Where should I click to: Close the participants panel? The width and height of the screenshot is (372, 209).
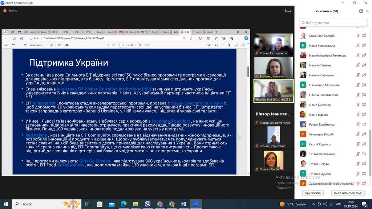[x=367, y=11]
